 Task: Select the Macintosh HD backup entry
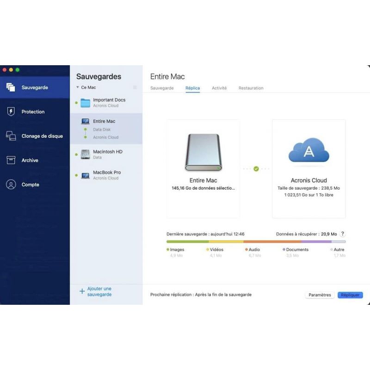point(106,154)
